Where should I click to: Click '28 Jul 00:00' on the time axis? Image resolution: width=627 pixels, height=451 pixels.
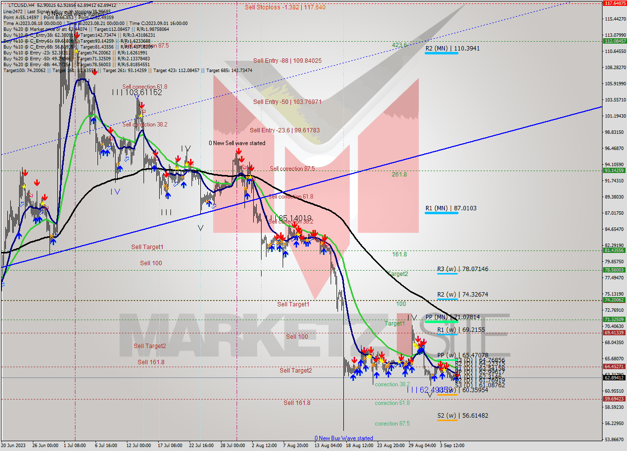pyautogui.click(x=233, y=446)
